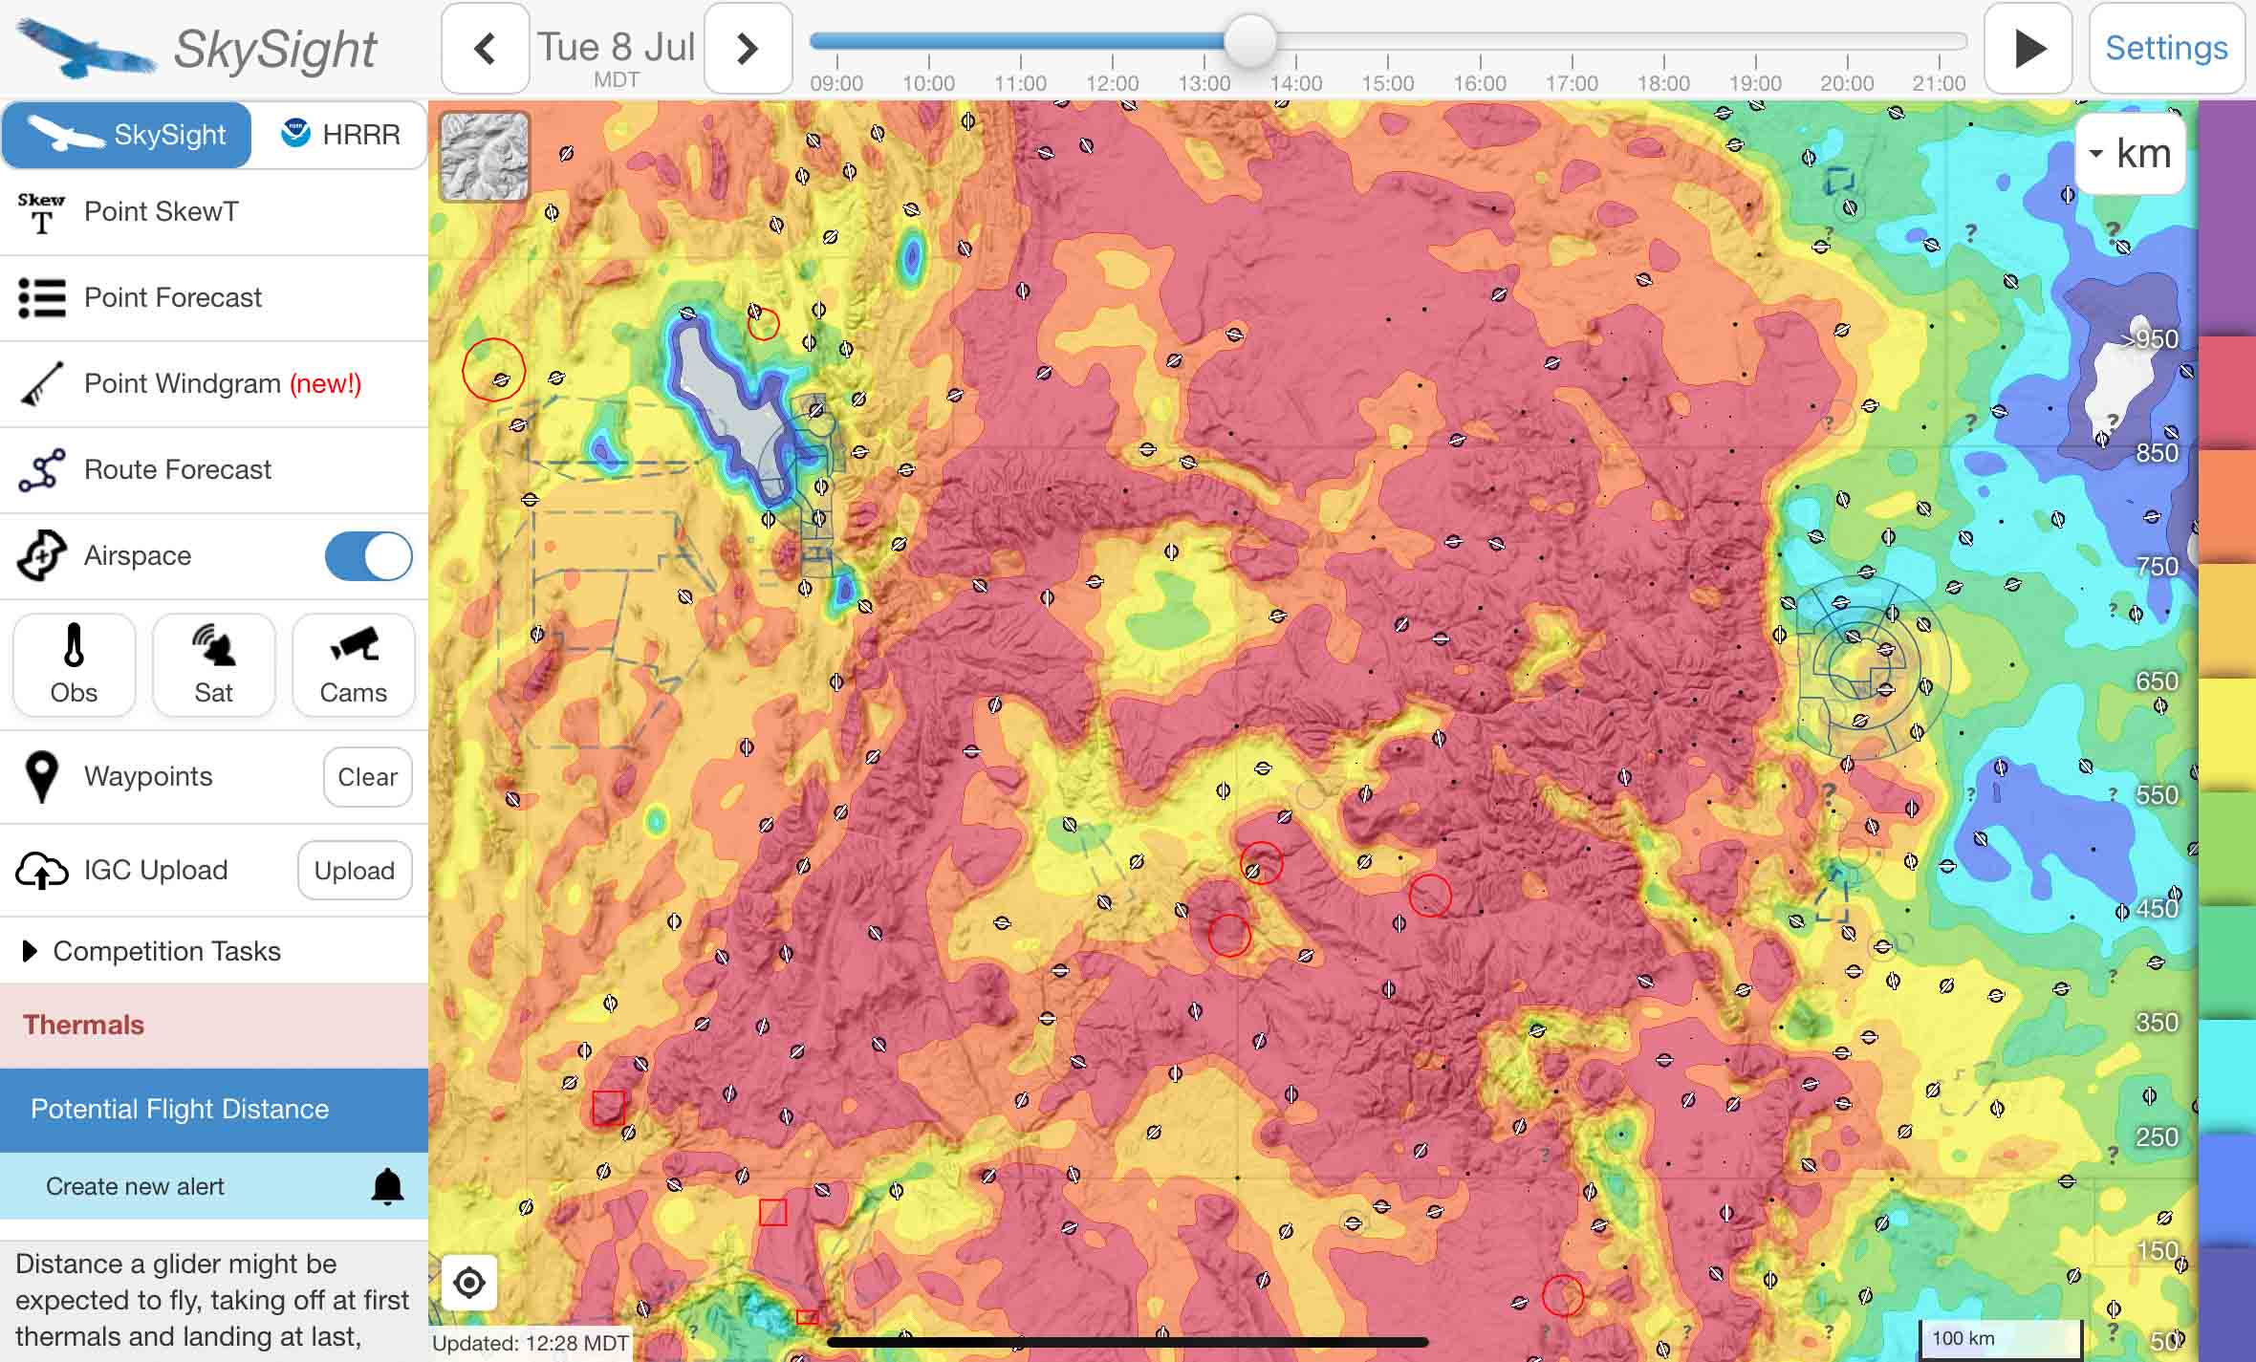Screen dimensions: 2256x1362
Task: Show weather observations with Obs
Action: coord(74,665)
